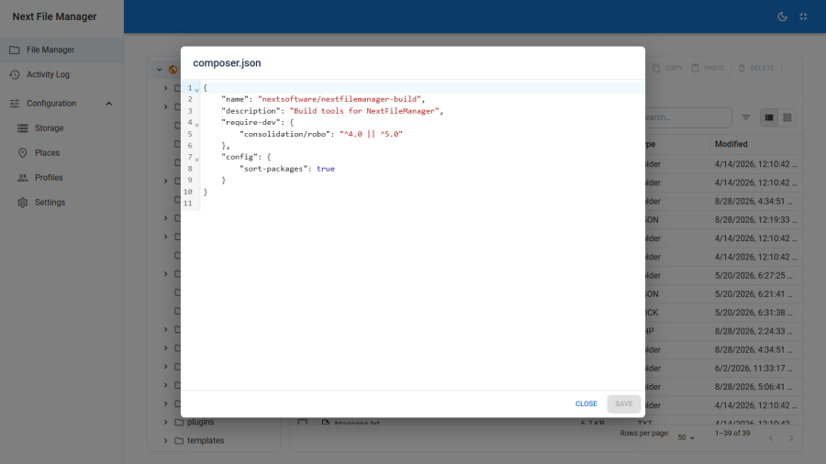Click the Settings gear icon
The height and width of the screenshot is (464, 826).
(23, 203)
